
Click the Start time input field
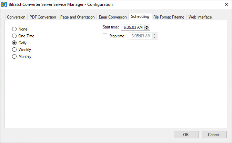[133, 28]
